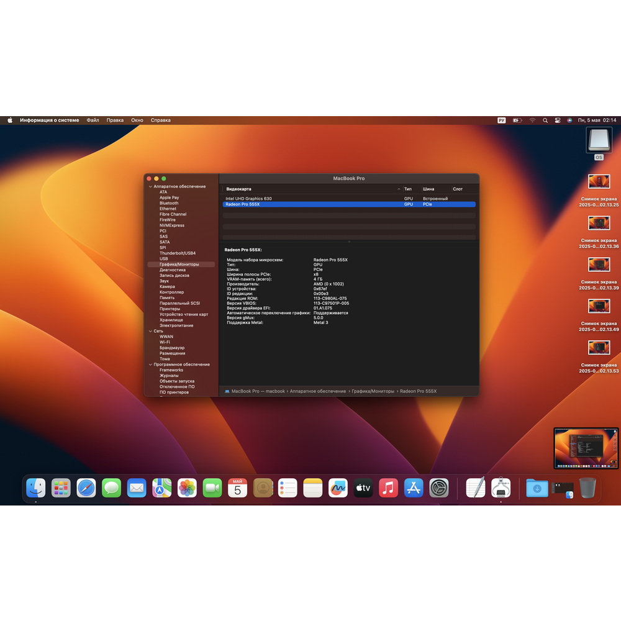The image size is (621, 621).
Task: Collapse the Сеть section
Action: pyautogui.click(x=150, y=331)
